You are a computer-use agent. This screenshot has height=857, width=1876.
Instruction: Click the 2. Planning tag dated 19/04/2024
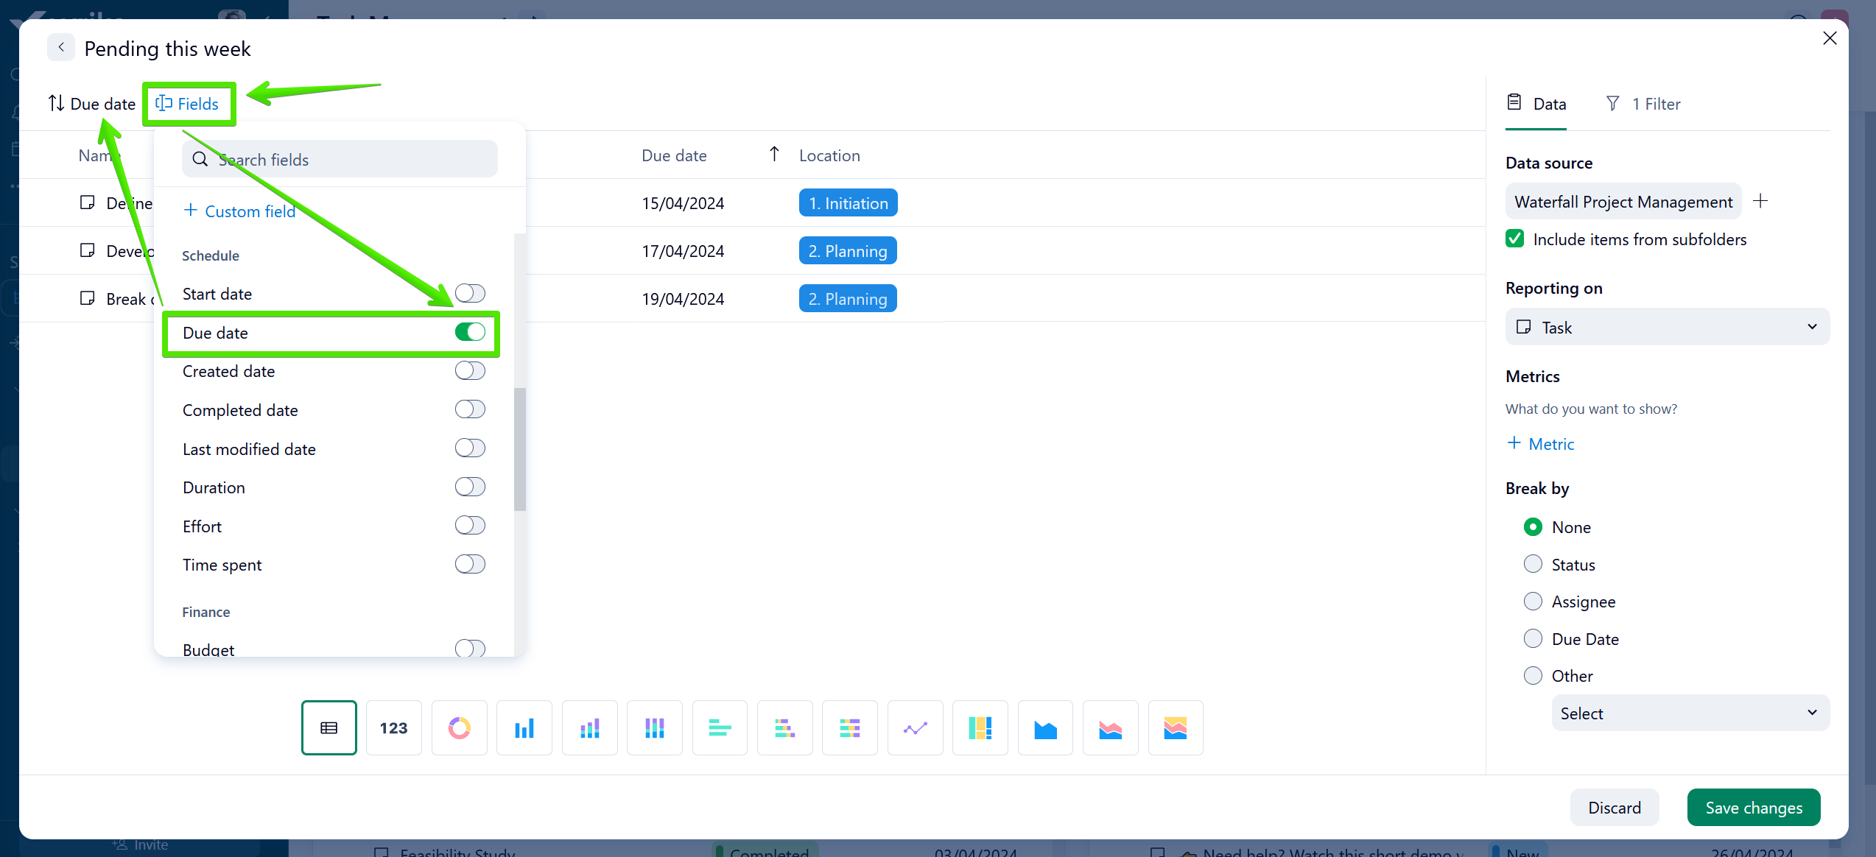pyautogui.click(x=848, y=298)
